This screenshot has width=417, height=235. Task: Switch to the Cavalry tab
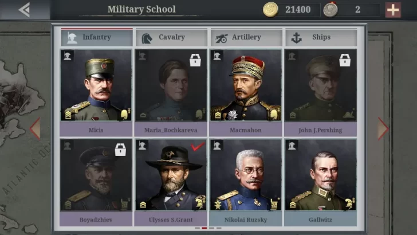coord(171,37)
